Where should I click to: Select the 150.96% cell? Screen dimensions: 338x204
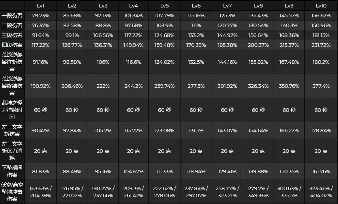click(x=321, y=26)
